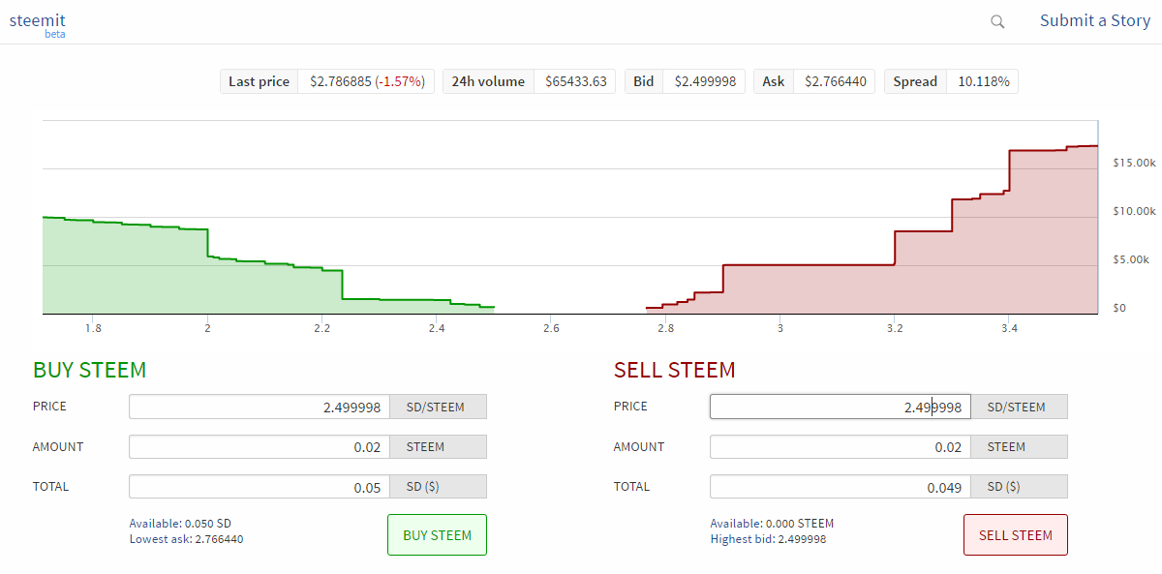Screen dimensions: 1162x574
Task: Click the Last price ticker box
Action: (327, 81)
